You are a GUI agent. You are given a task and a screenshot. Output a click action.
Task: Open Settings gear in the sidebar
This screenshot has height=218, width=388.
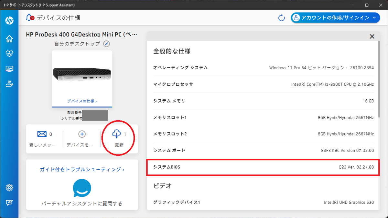pos(9,187)
